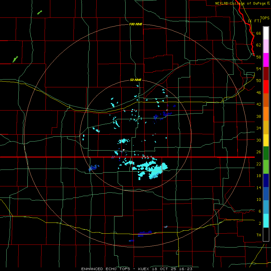This screenshot has width=271, height=271.
Task: Click the legend value 50
Action: (x=259, y=80)
